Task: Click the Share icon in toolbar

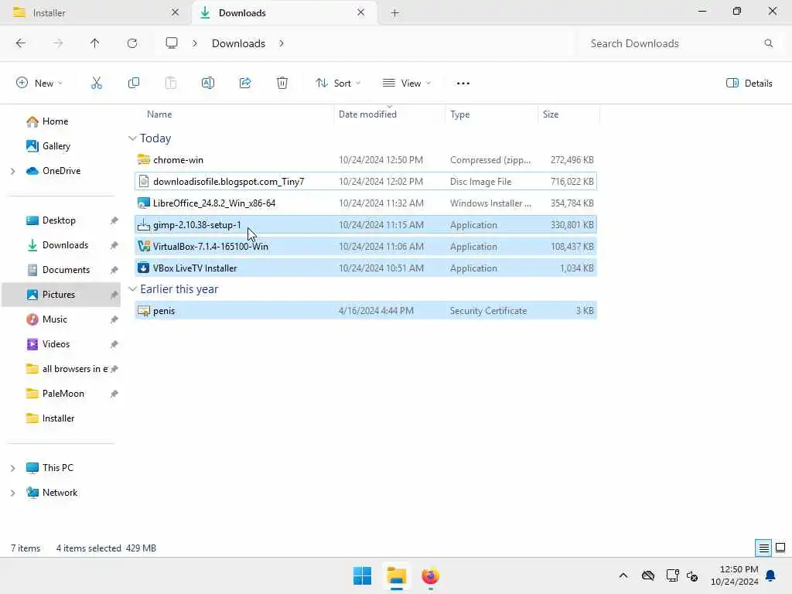Action: click(245, 84)
